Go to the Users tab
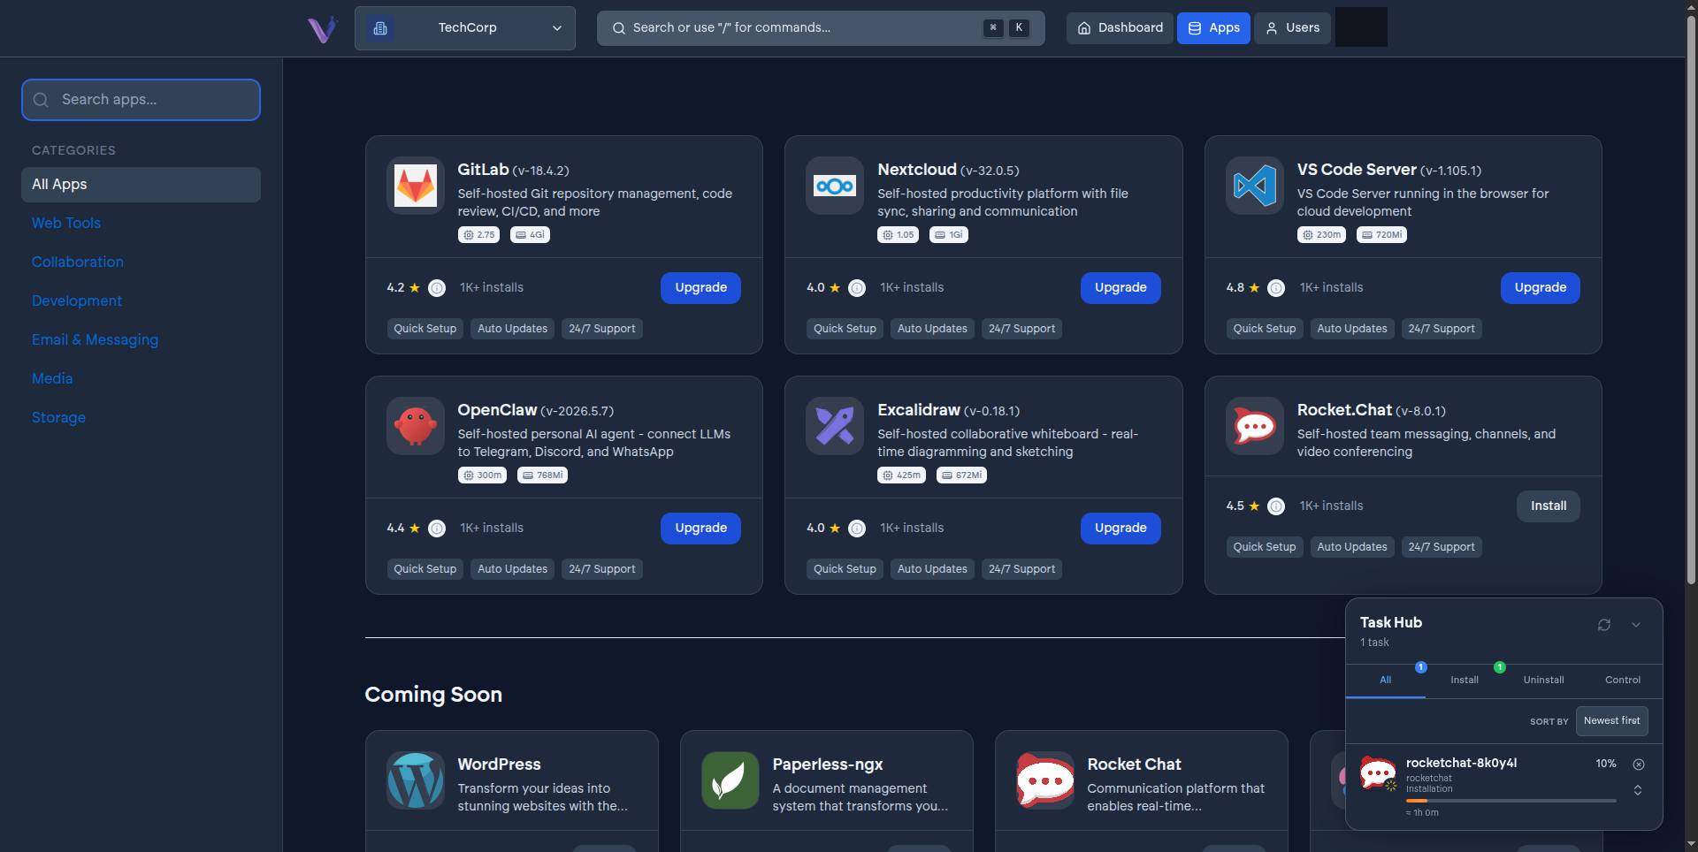1698x852 pixels. (x=1292, y=28)
